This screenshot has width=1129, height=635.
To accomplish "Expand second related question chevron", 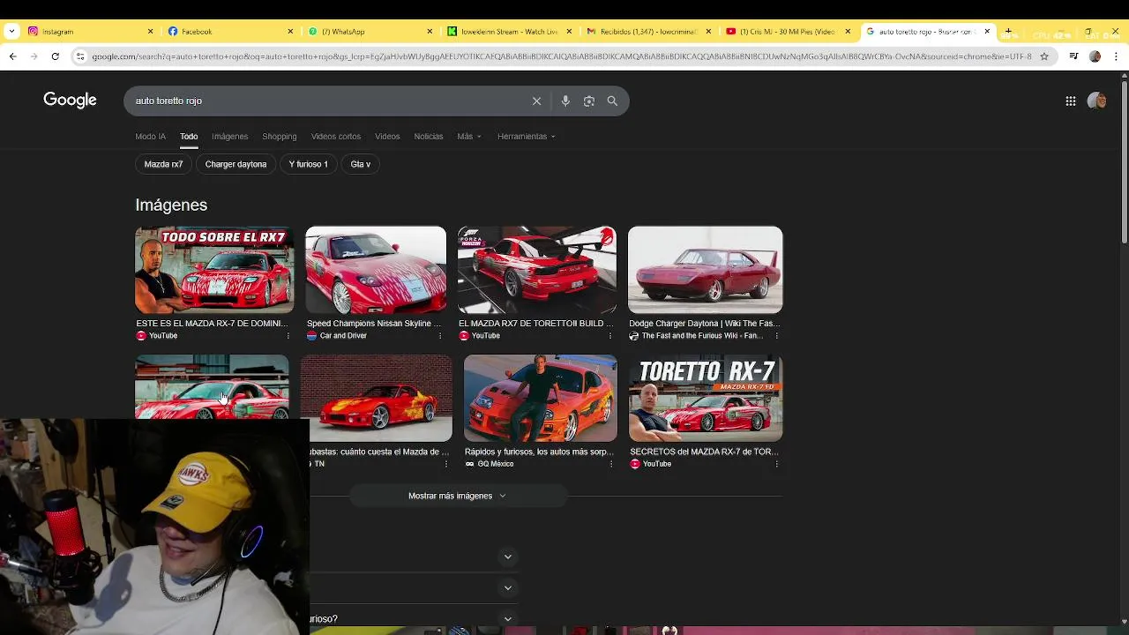I will [507, 587].
